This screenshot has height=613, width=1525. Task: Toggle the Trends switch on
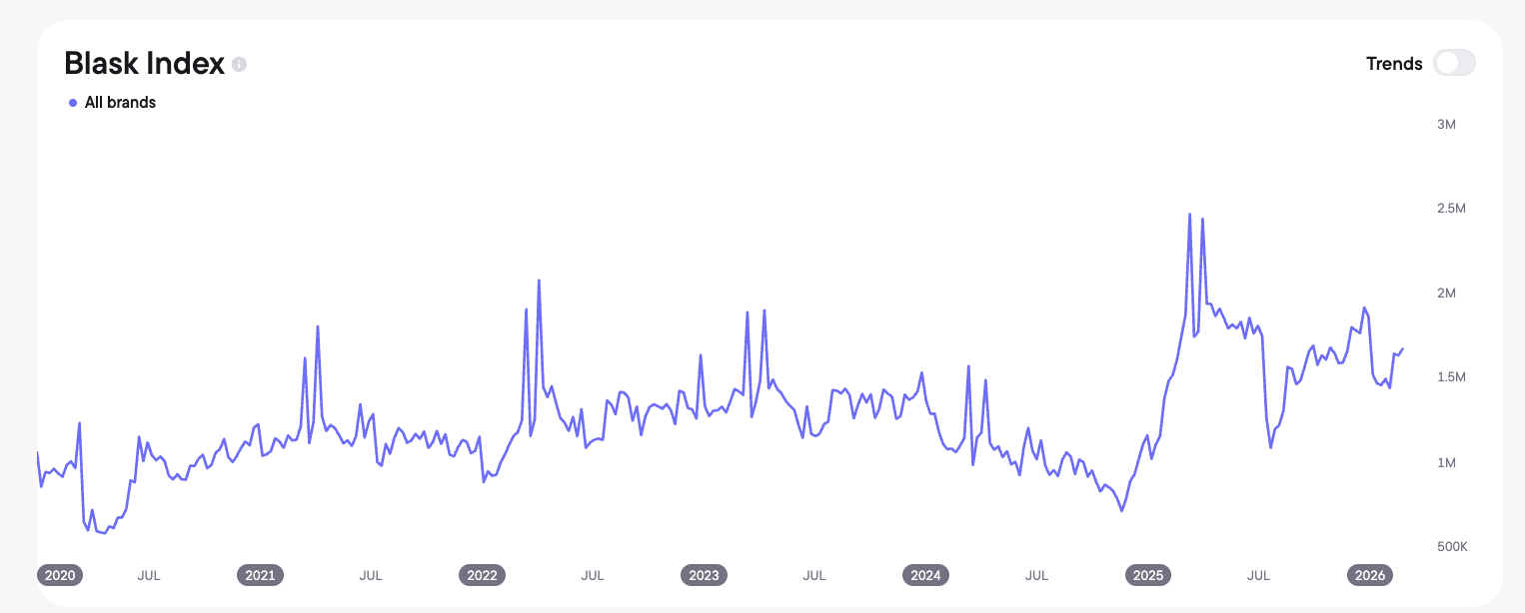click(1454, 63)
